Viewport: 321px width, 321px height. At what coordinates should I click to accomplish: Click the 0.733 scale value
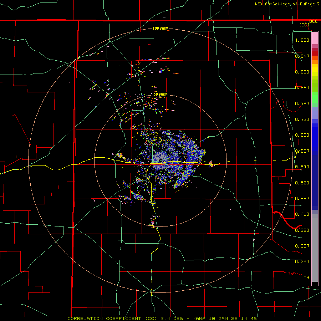click(302, 119)
